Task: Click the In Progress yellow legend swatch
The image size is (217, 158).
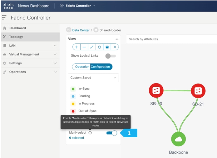Action: pos(73,104)
